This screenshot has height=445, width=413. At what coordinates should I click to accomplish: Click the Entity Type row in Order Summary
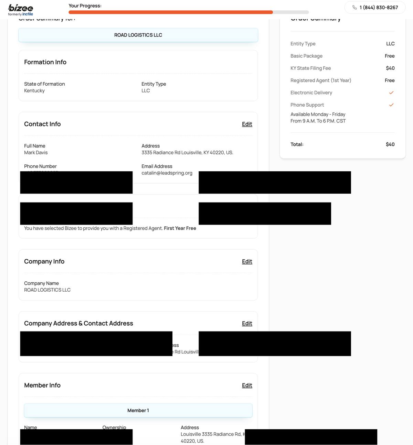click(342, 44)
